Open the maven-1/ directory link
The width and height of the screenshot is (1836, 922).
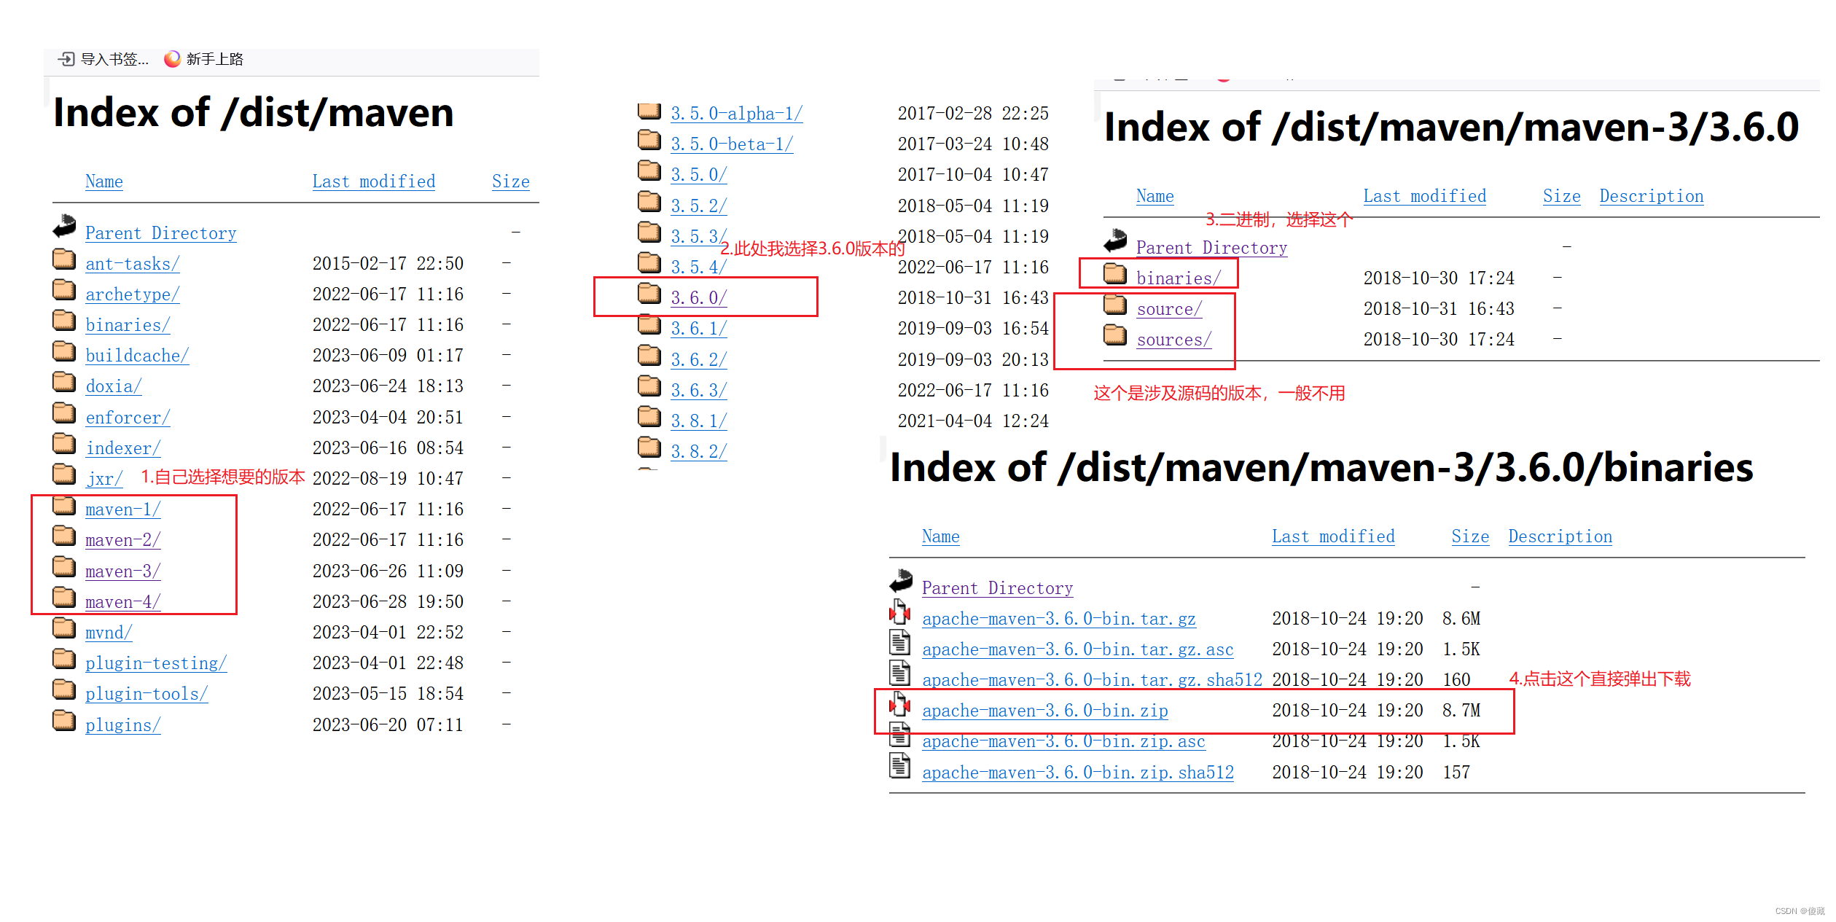123,509
